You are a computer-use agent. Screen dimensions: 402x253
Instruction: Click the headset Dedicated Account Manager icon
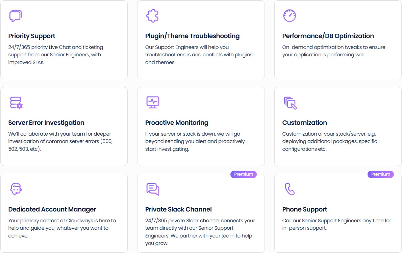click(16, 189)
